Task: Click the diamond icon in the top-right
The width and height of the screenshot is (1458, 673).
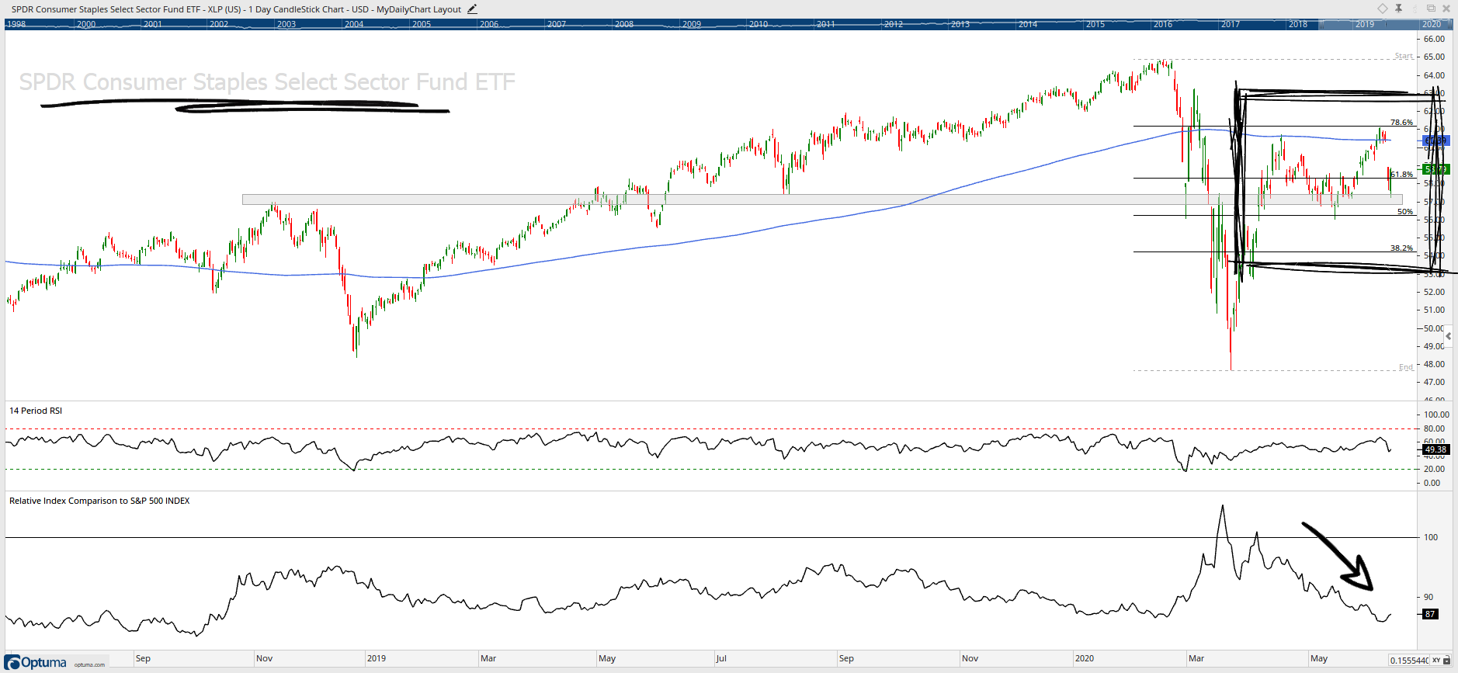Action: (1383, 9)
